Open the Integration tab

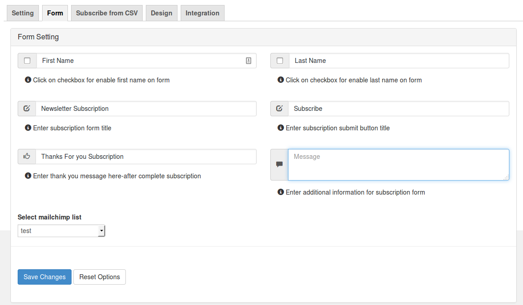click(202, 13)
